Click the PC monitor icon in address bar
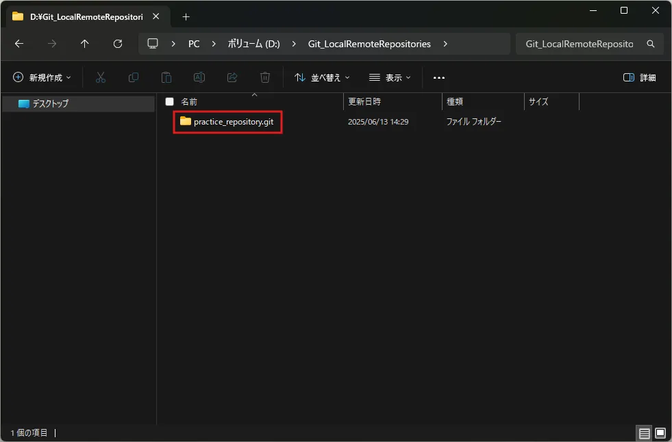 [153, 44]
